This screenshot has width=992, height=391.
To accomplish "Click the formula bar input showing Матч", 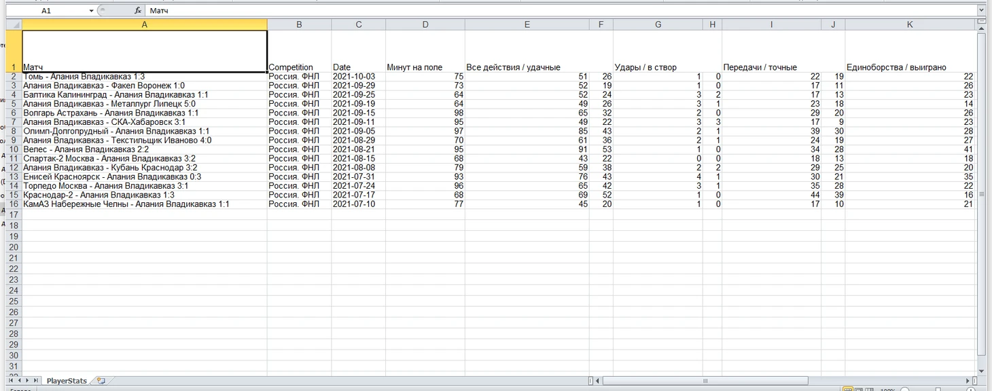I will [x=561, y=11].
